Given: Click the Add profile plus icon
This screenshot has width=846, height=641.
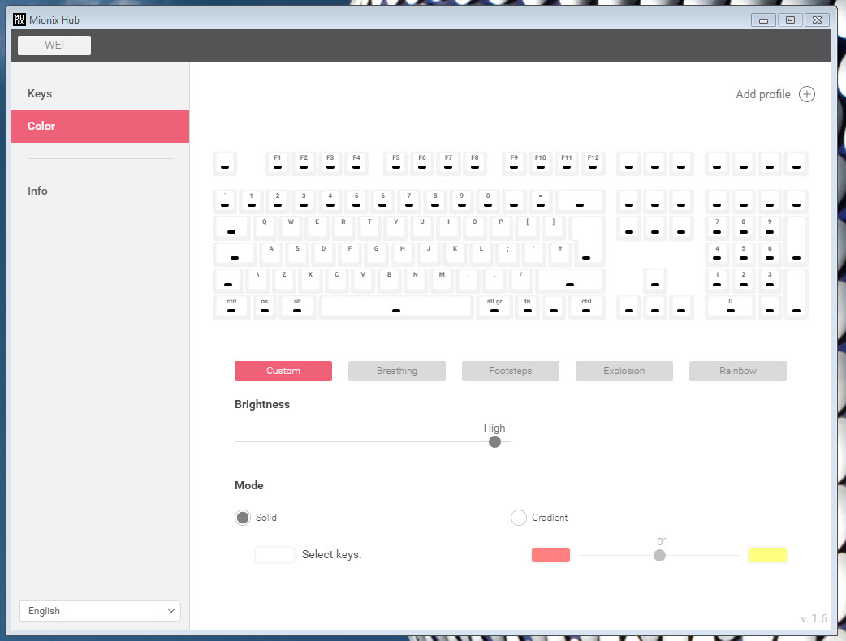Looking at the screenshot, I should click(x=806, y=94).
